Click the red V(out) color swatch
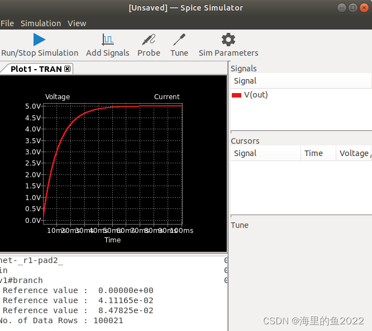The height and width of the screenshot is (331, 372). click(x=236, y=95)
